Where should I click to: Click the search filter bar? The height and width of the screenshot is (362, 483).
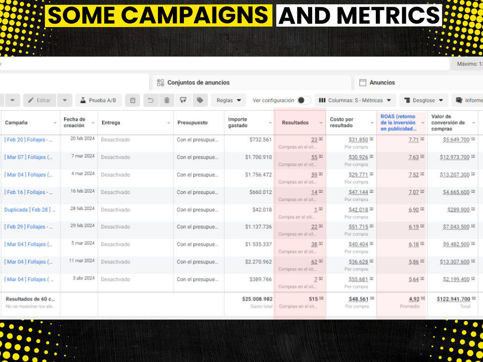pos(224,64)
